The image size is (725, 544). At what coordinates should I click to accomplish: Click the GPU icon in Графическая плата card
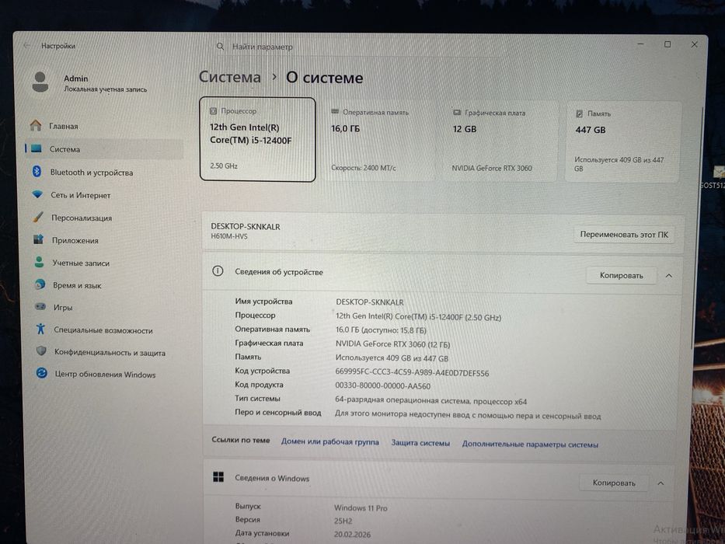click(457, 113)
